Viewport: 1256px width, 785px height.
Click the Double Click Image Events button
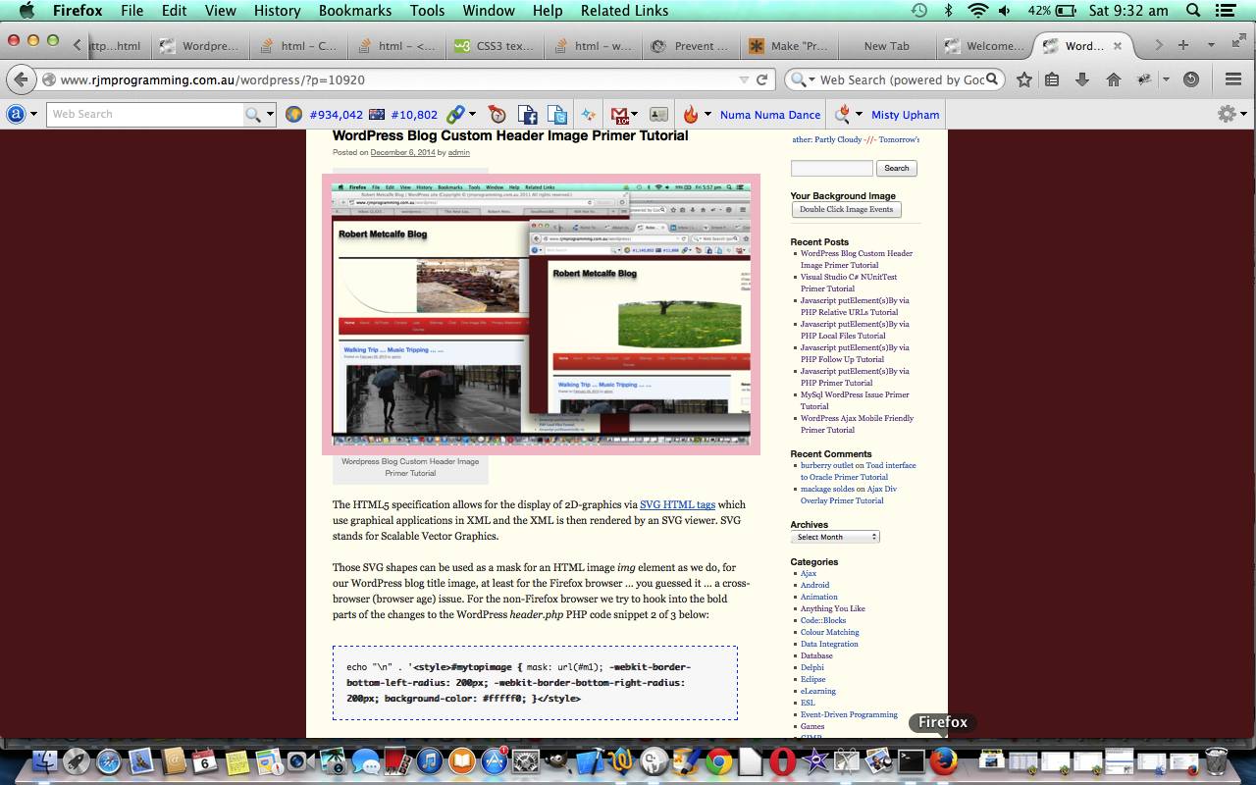click(x=846, y=210)
